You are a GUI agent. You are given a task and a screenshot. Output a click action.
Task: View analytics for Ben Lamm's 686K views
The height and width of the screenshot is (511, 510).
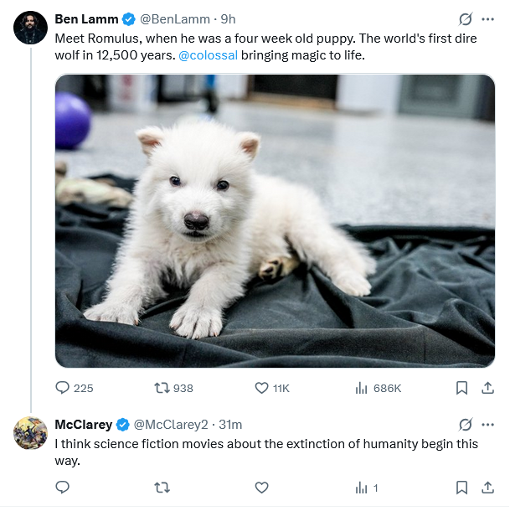(x=362, y=388)
